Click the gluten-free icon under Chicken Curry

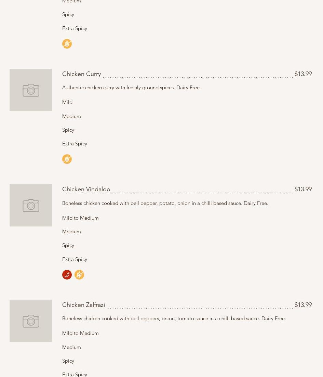[67, 159]
